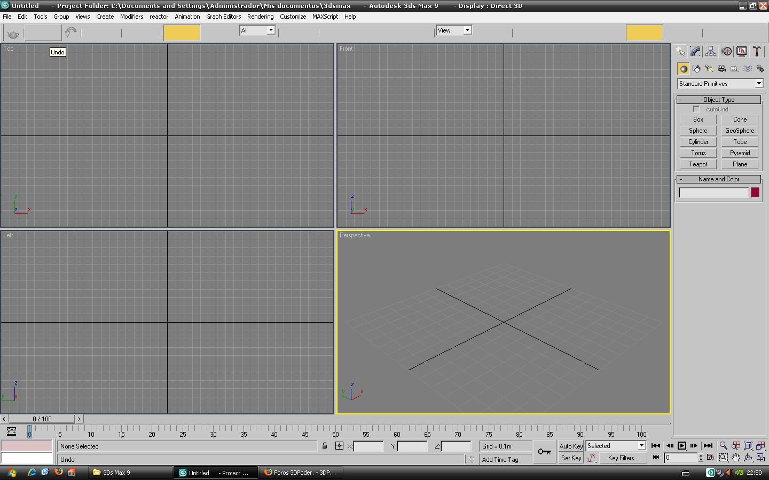Click the time slider 0 / 100 handle
The width and height of the screenshot is (769, 480).
(x=42, y=419)
